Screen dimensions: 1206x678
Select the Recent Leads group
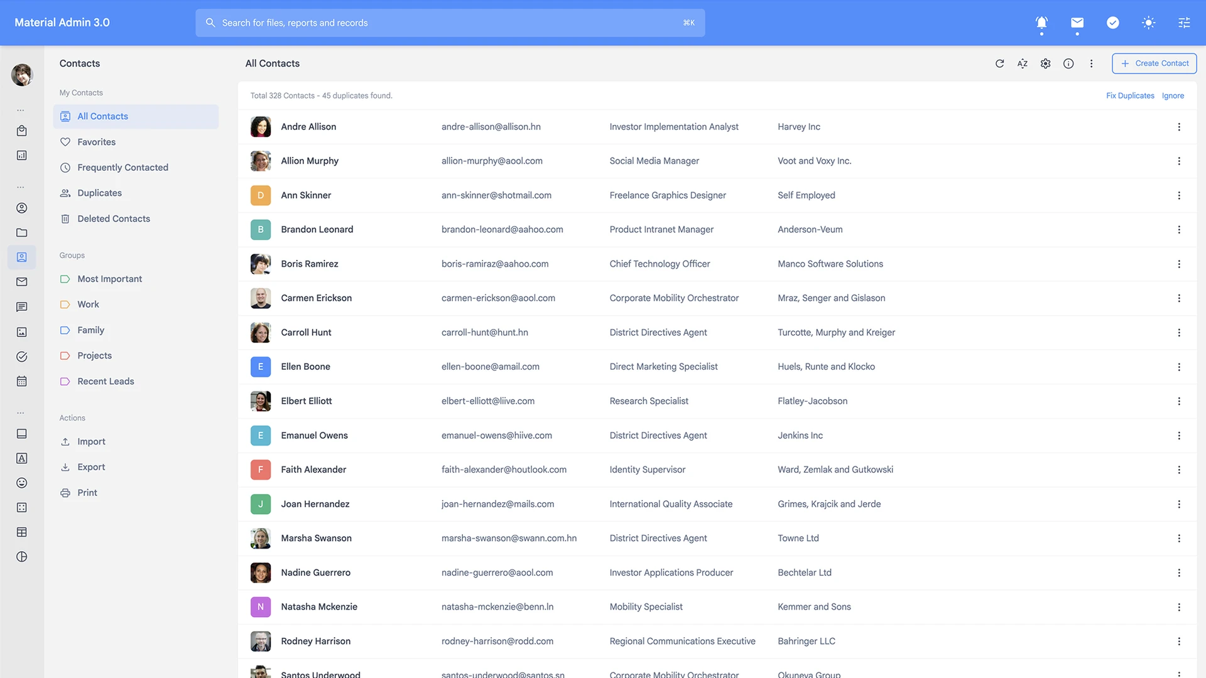tap(136, 381)
